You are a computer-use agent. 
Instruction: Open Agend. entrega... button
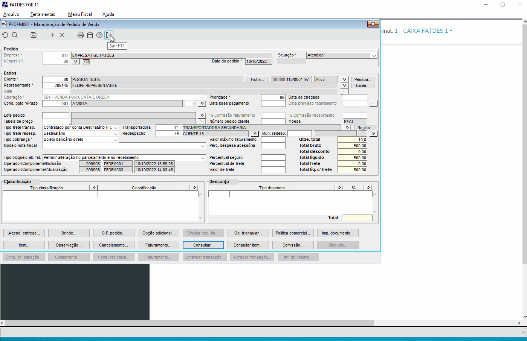[x=24, y=233]
